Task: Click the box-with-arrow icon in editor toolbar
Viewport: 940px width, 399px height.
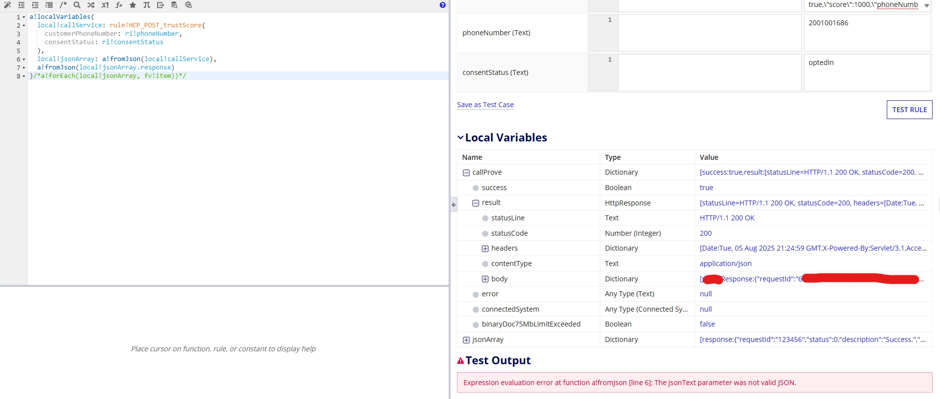Action: pyautogui.click(x=161, y=5)
